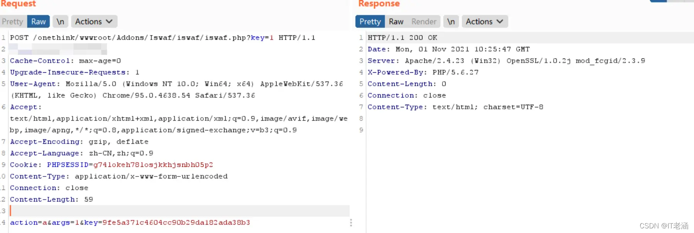Click the request Connection: close line

pos(49,188)
